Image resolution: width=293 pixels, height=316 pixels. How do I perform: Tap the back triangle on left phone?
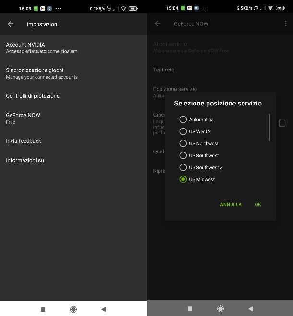click(104, 309)
